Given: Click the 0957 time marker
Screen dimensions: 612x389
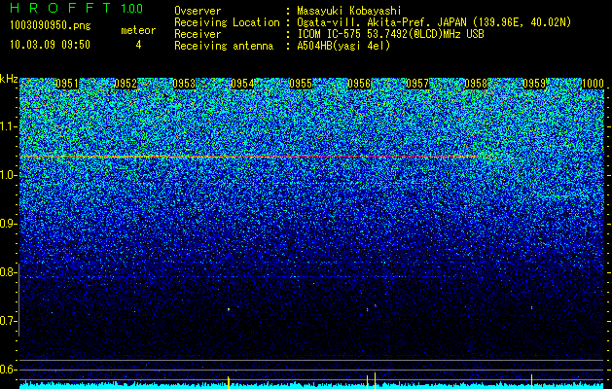Looking at the screenshot, I should pos(417,84).
